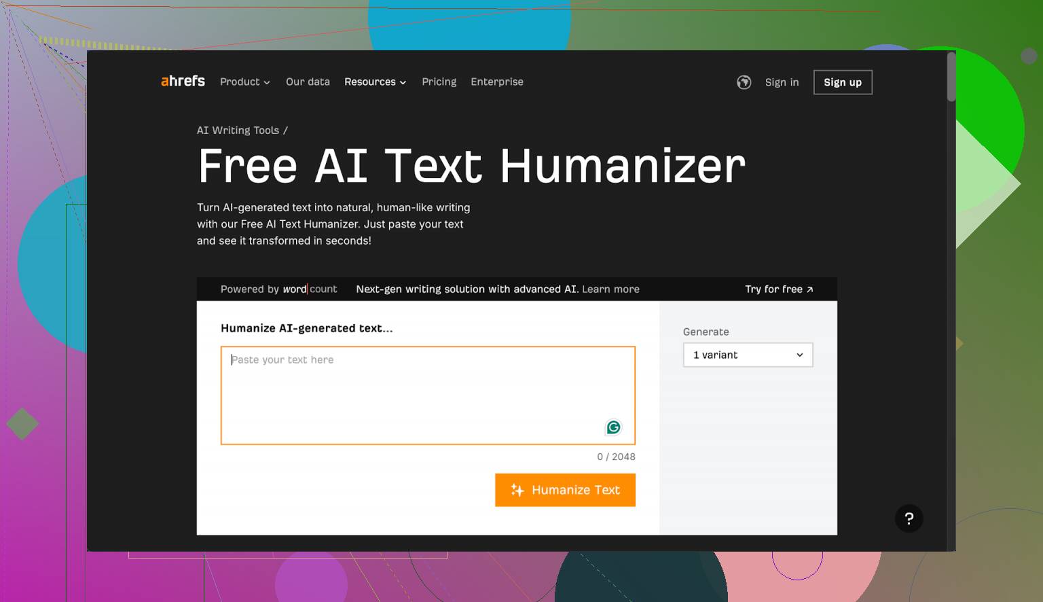1043x602 pixels.
Task: Follow the Learn more link
Action: 610,289
